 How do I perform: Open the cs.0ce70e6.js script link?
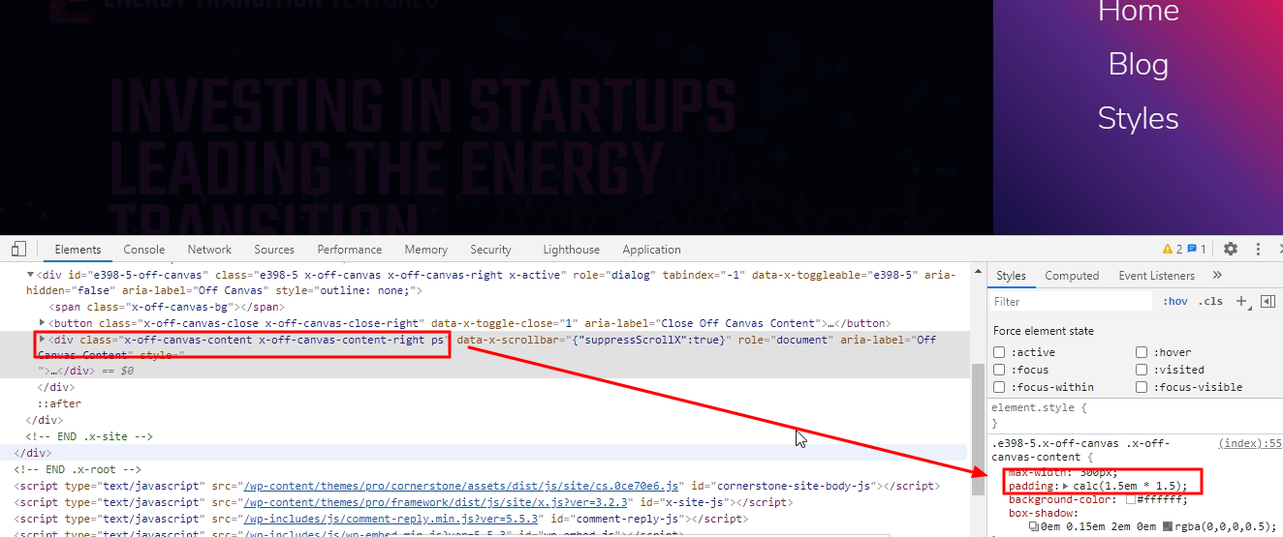coord(462,486)
